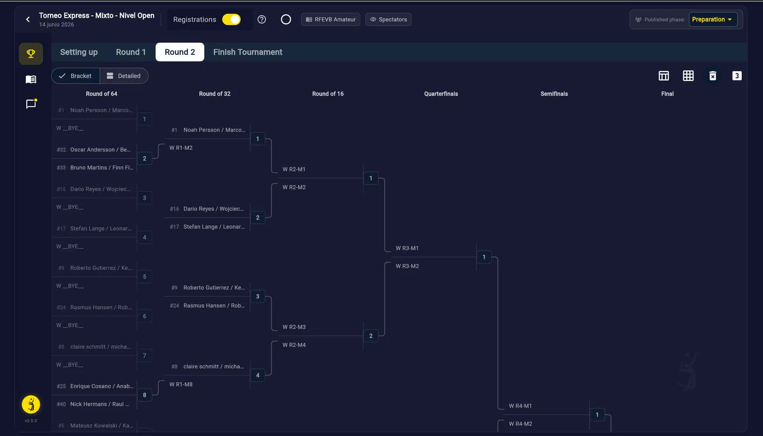This screenshot has width=763, height=436.
Task: Select the Round 2 tab
Action: tap(180, 52)
